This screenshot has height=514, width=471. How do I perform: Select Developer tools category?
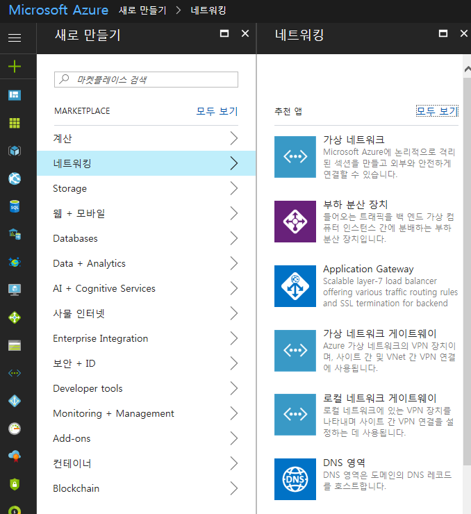146,388
